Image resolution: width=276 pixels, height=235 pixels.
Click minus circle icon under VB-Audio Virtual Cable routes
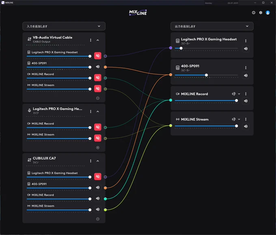tap(98, 98)
